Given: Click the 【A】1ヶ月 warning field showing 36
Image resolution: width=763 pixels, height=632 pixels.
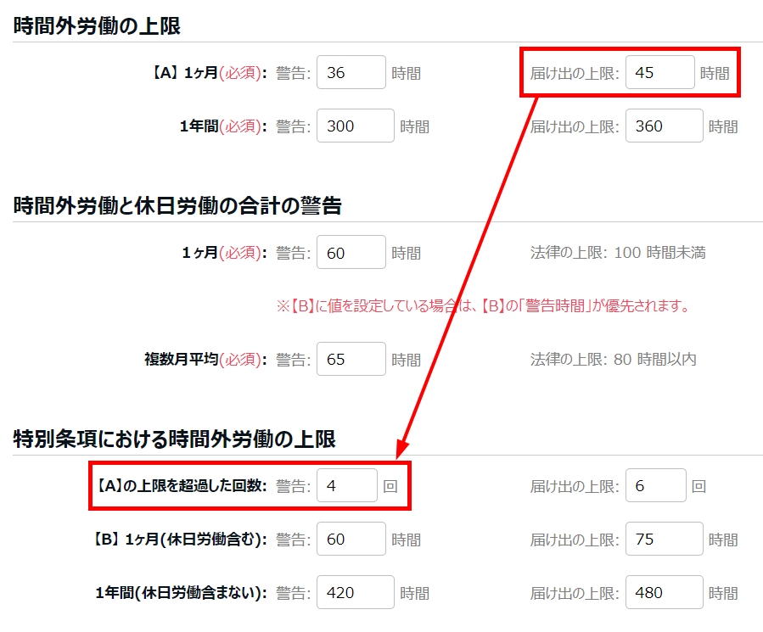Looking at the screenshot, I should coord(351,73).
